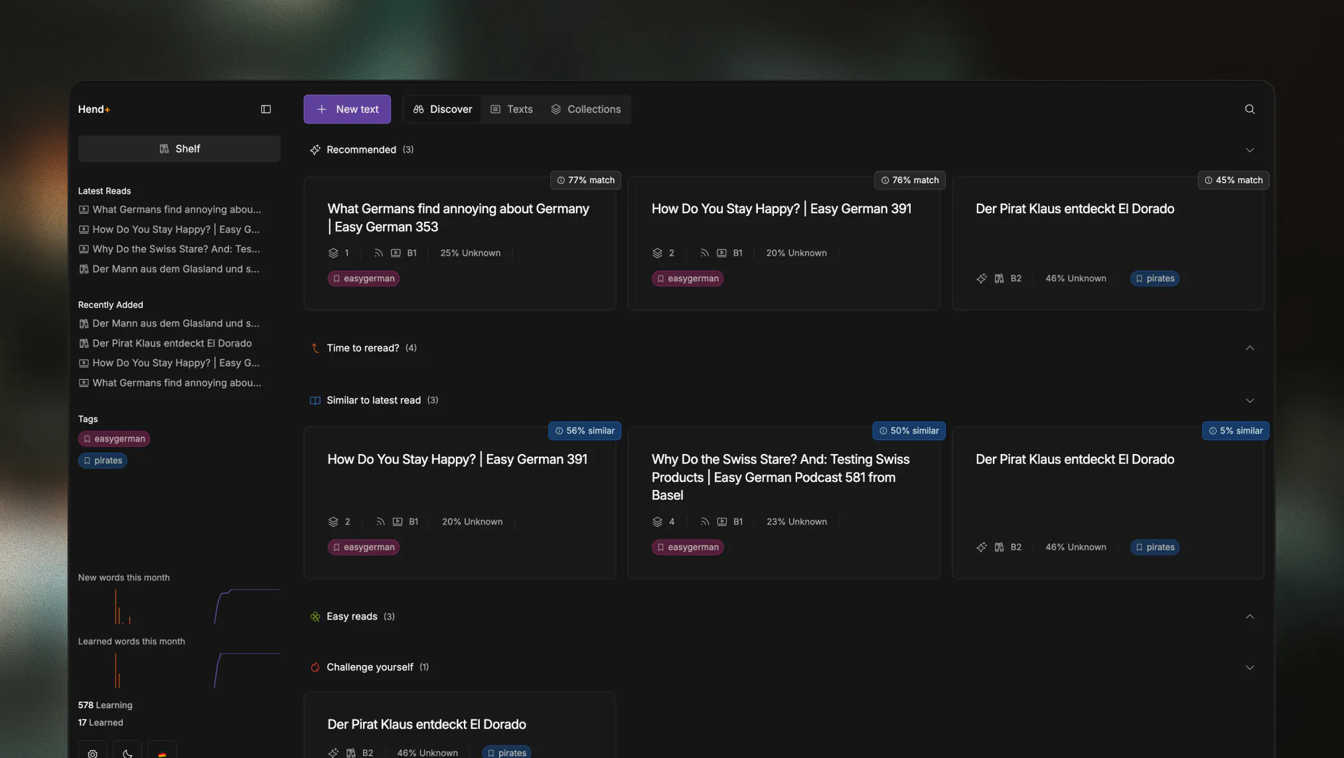Click easygerman tag on the 76% match card
This screenshot has width=1344, height=758.
tap(688, 279)
